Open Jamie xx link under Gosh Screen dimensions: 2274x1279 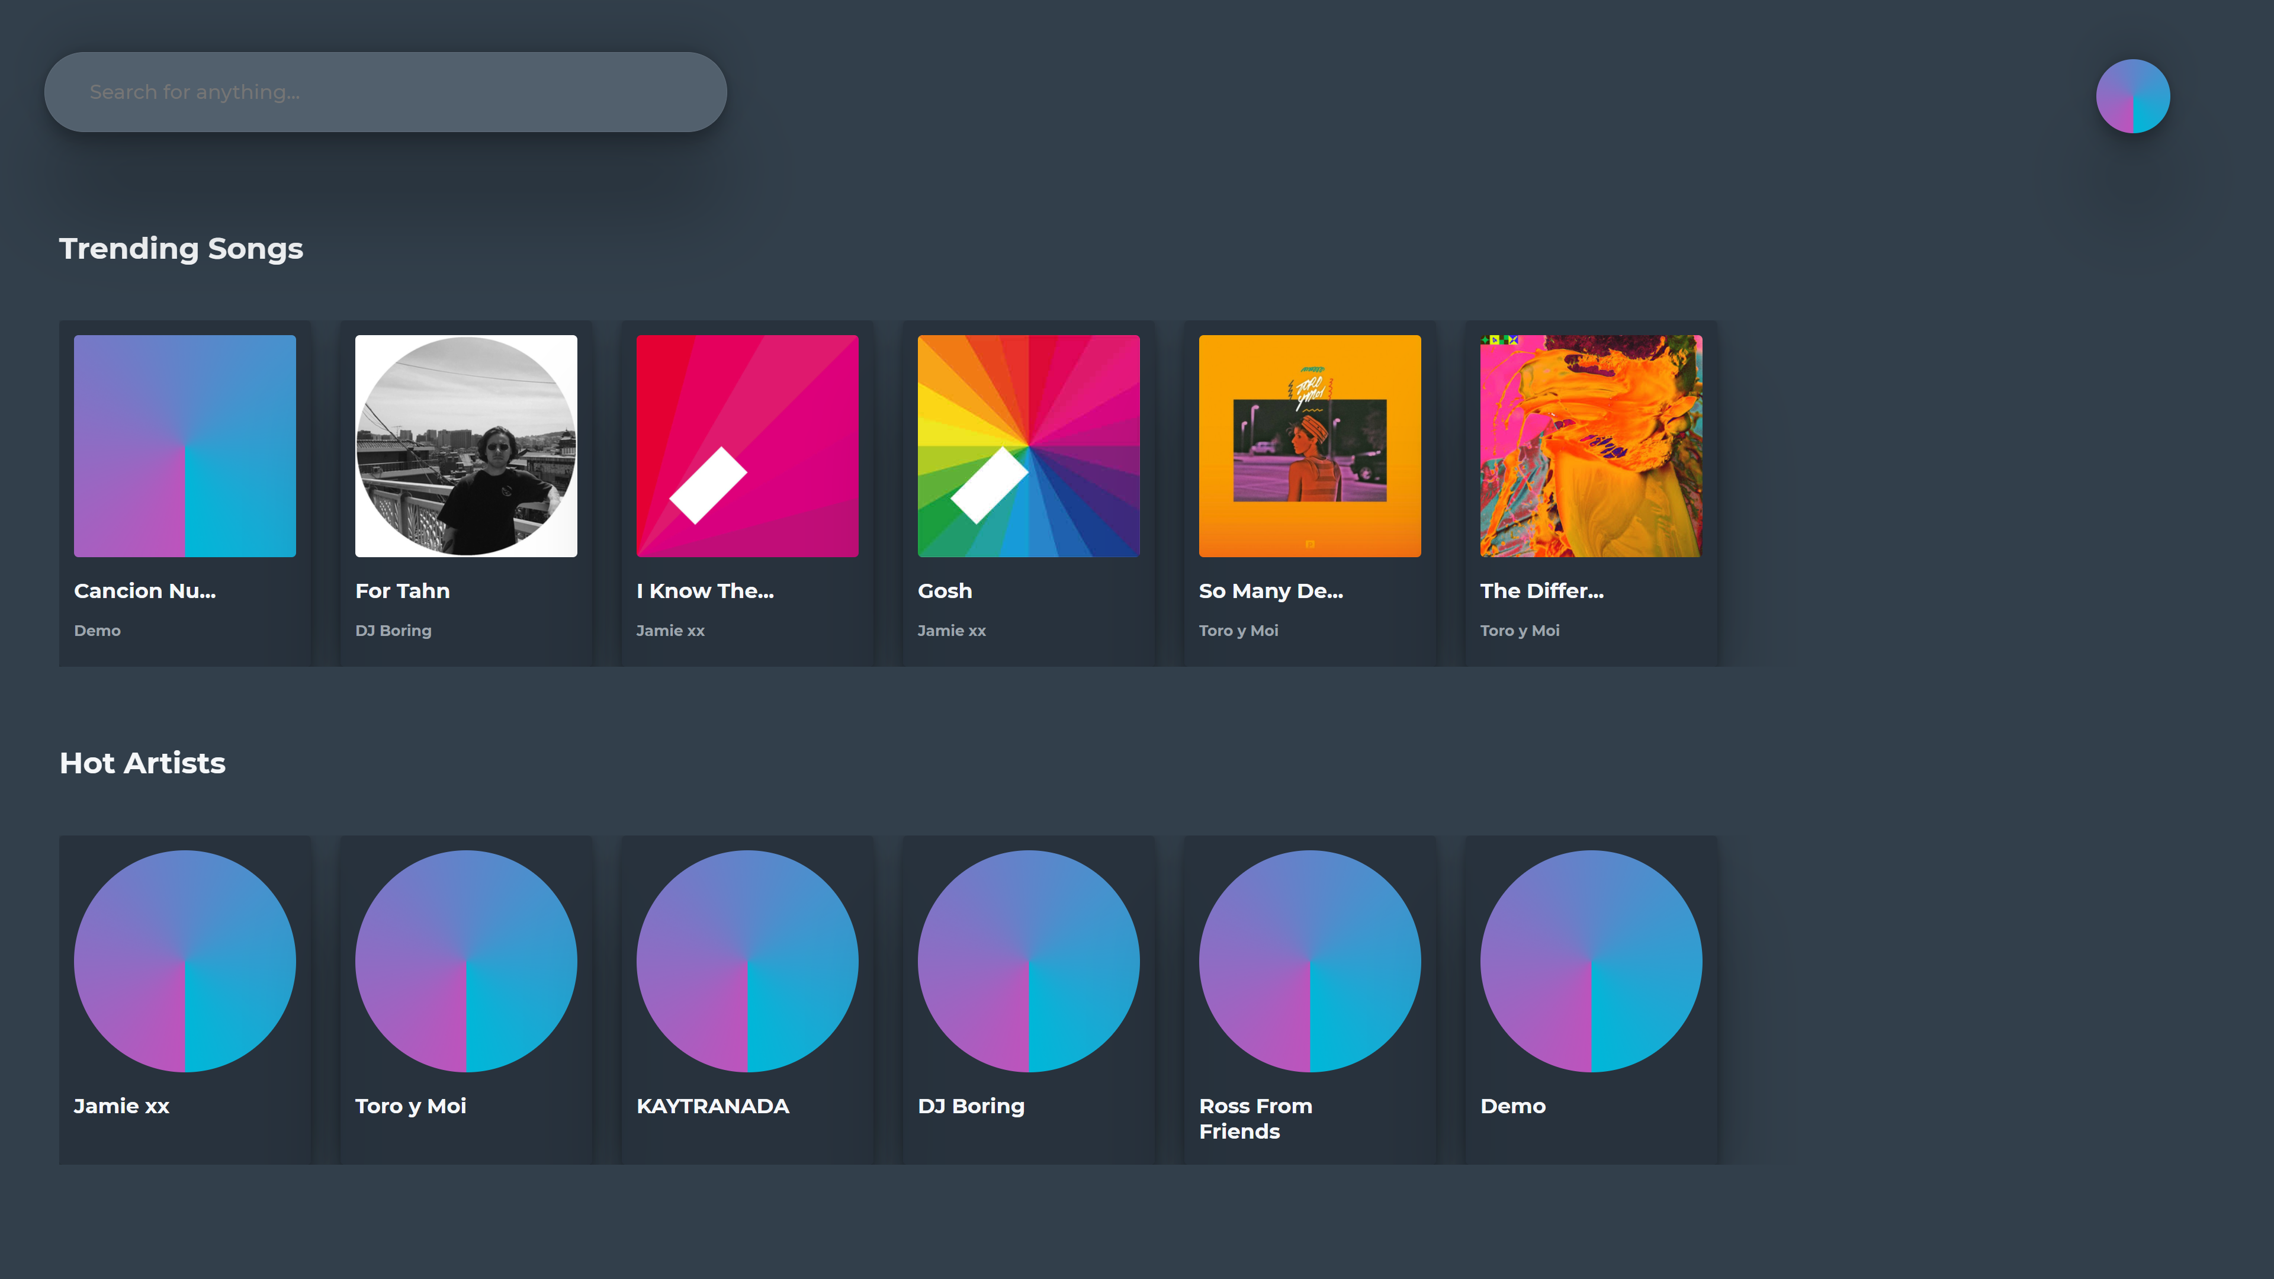coord(950,630)
